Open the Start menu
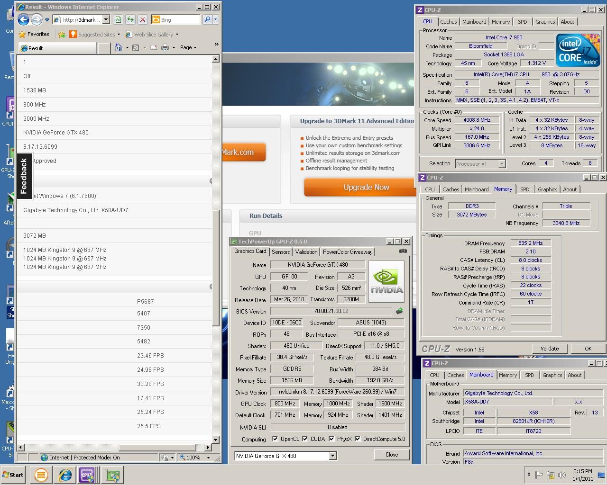Screen dimensions: 607x485 (x=13, y=475)
